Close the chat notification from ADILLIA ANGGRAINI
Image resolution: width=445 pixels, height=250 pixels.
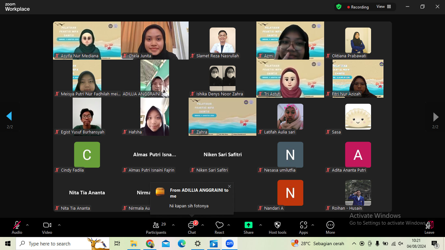[229, 187]
